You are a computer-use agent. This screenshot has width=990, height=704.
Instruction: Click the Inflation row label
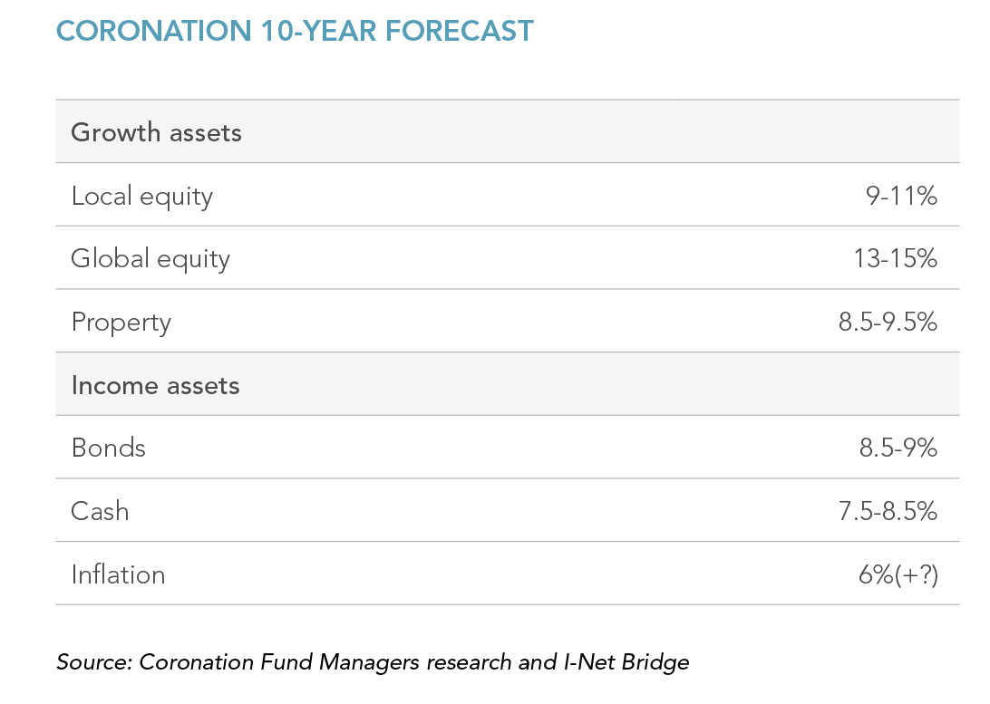pos(118,574)
